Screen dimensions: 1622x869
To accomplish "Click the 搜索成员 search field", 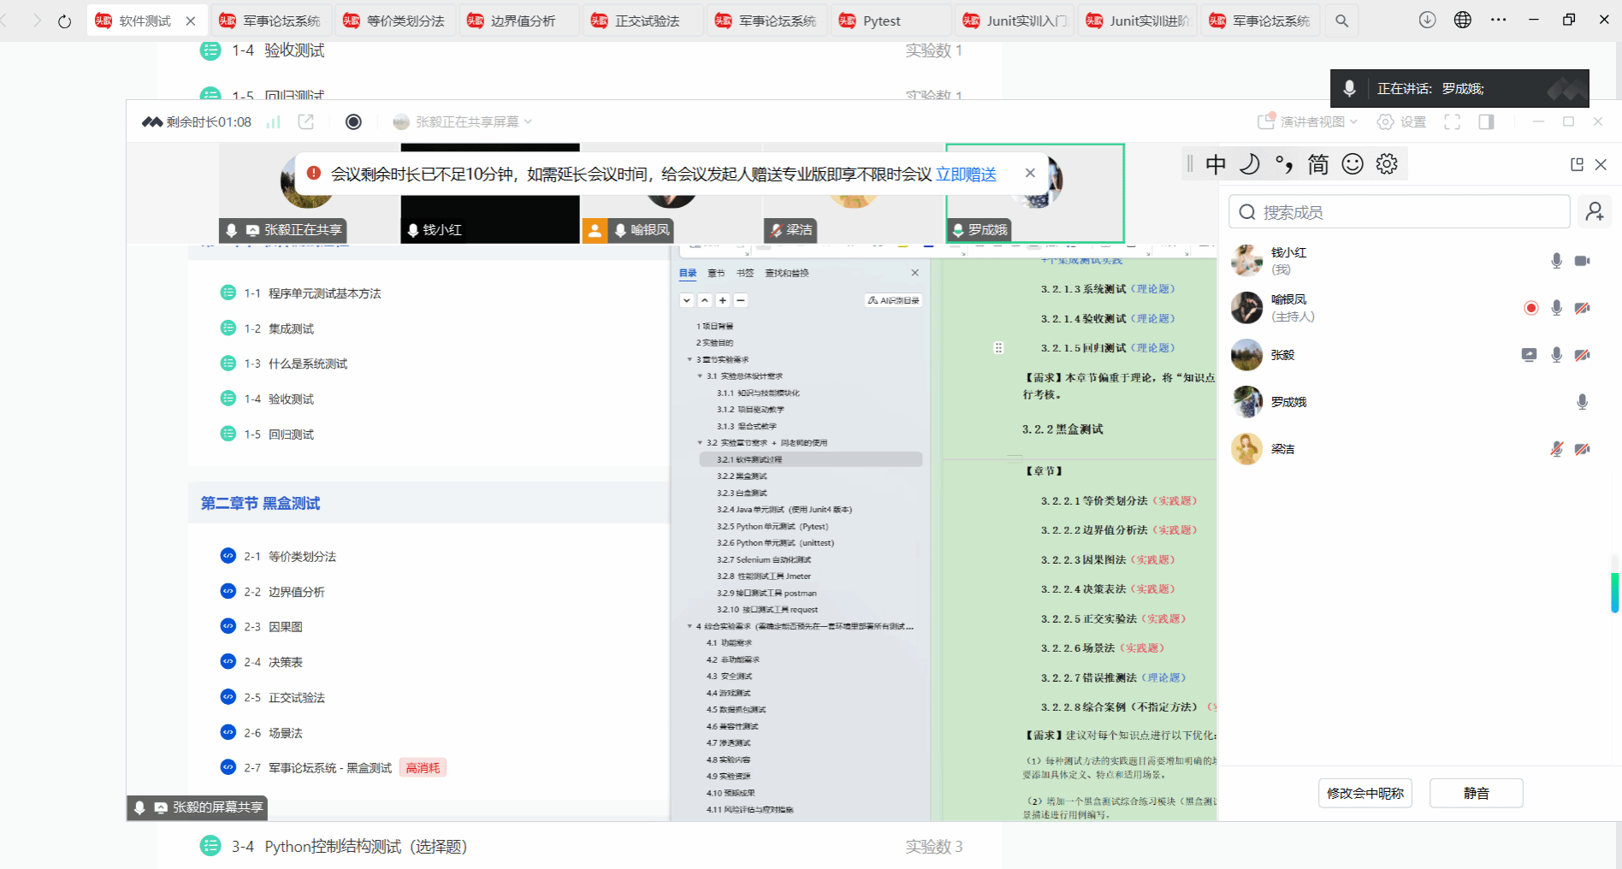I will click(1399, 212).
